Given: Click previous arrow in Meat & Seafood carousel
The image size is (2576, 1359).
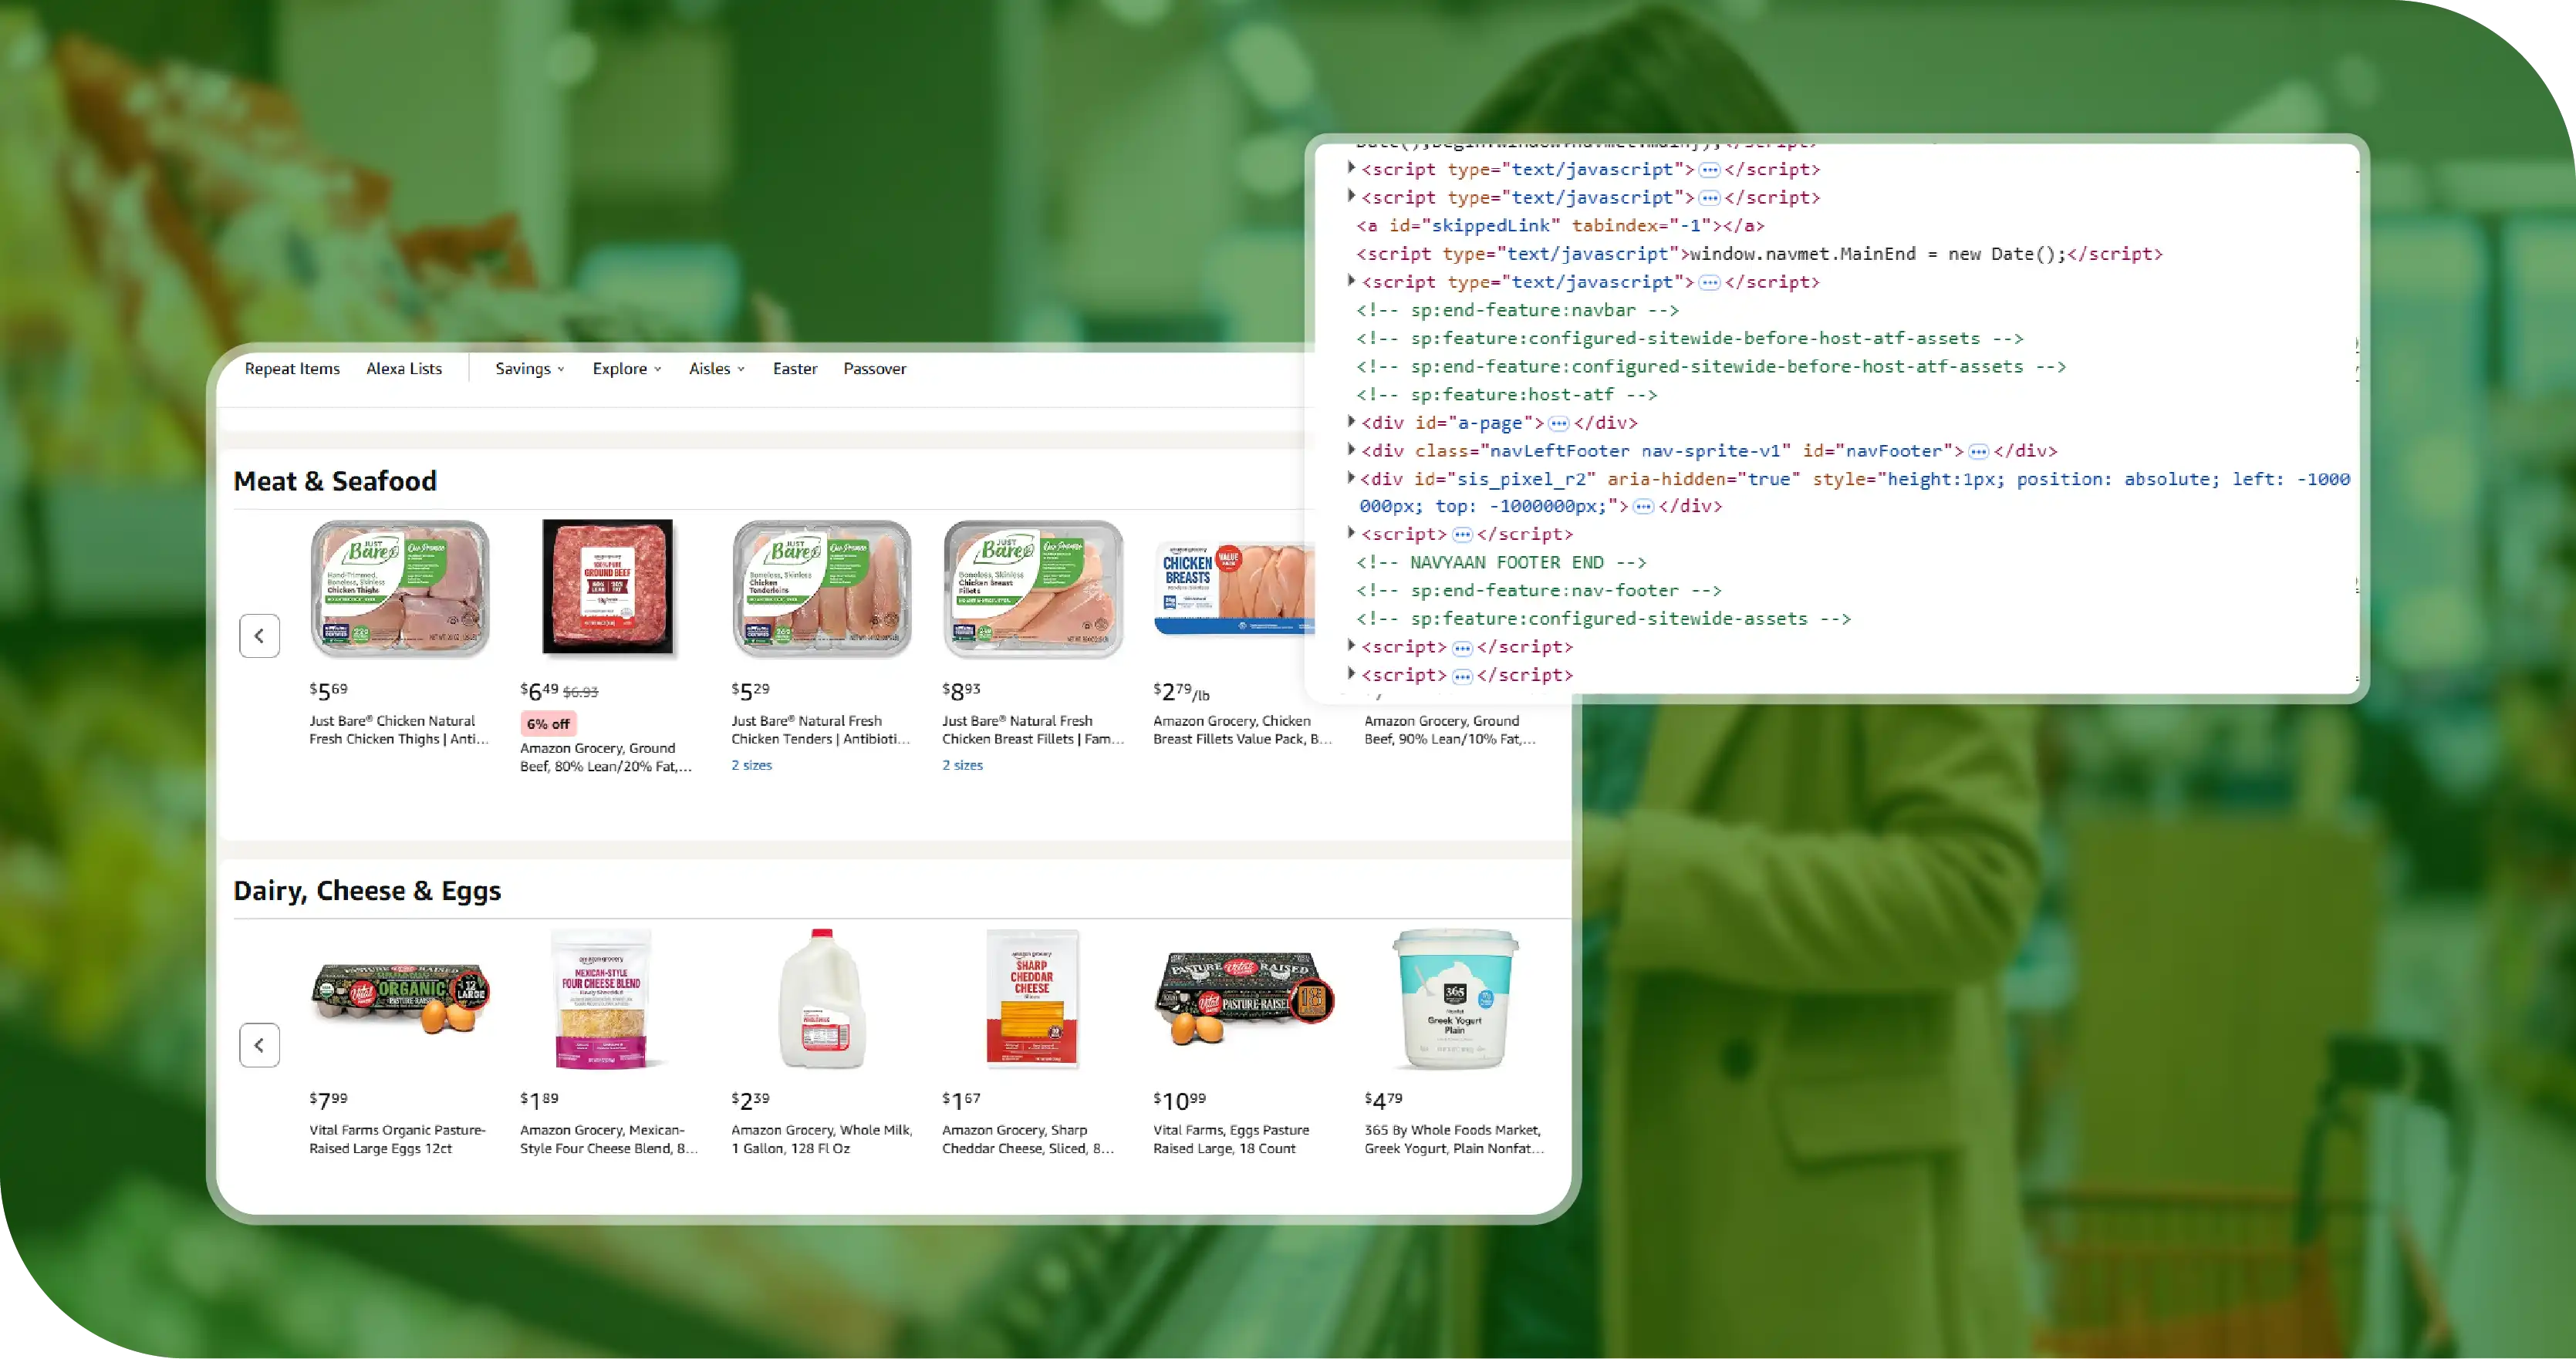Looking at the screenshot, I should click(x=260, y=636).
